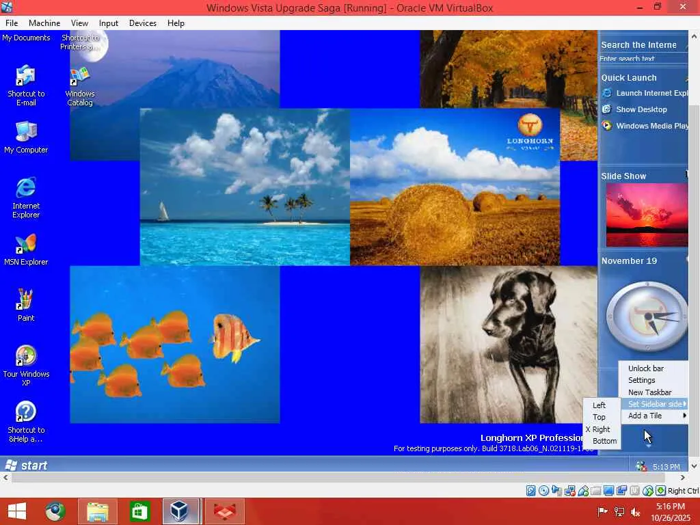Image resolution: width=700 pixels, height=525 pixels.
Task: Open the View menu
Action: (79, 23)
